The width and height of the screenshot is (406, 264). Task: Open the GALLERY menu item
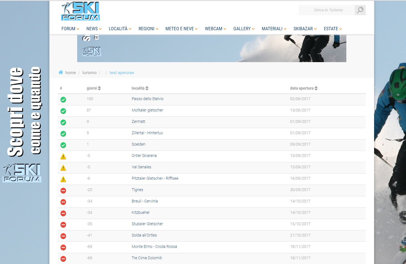click(x=244, y=29)
